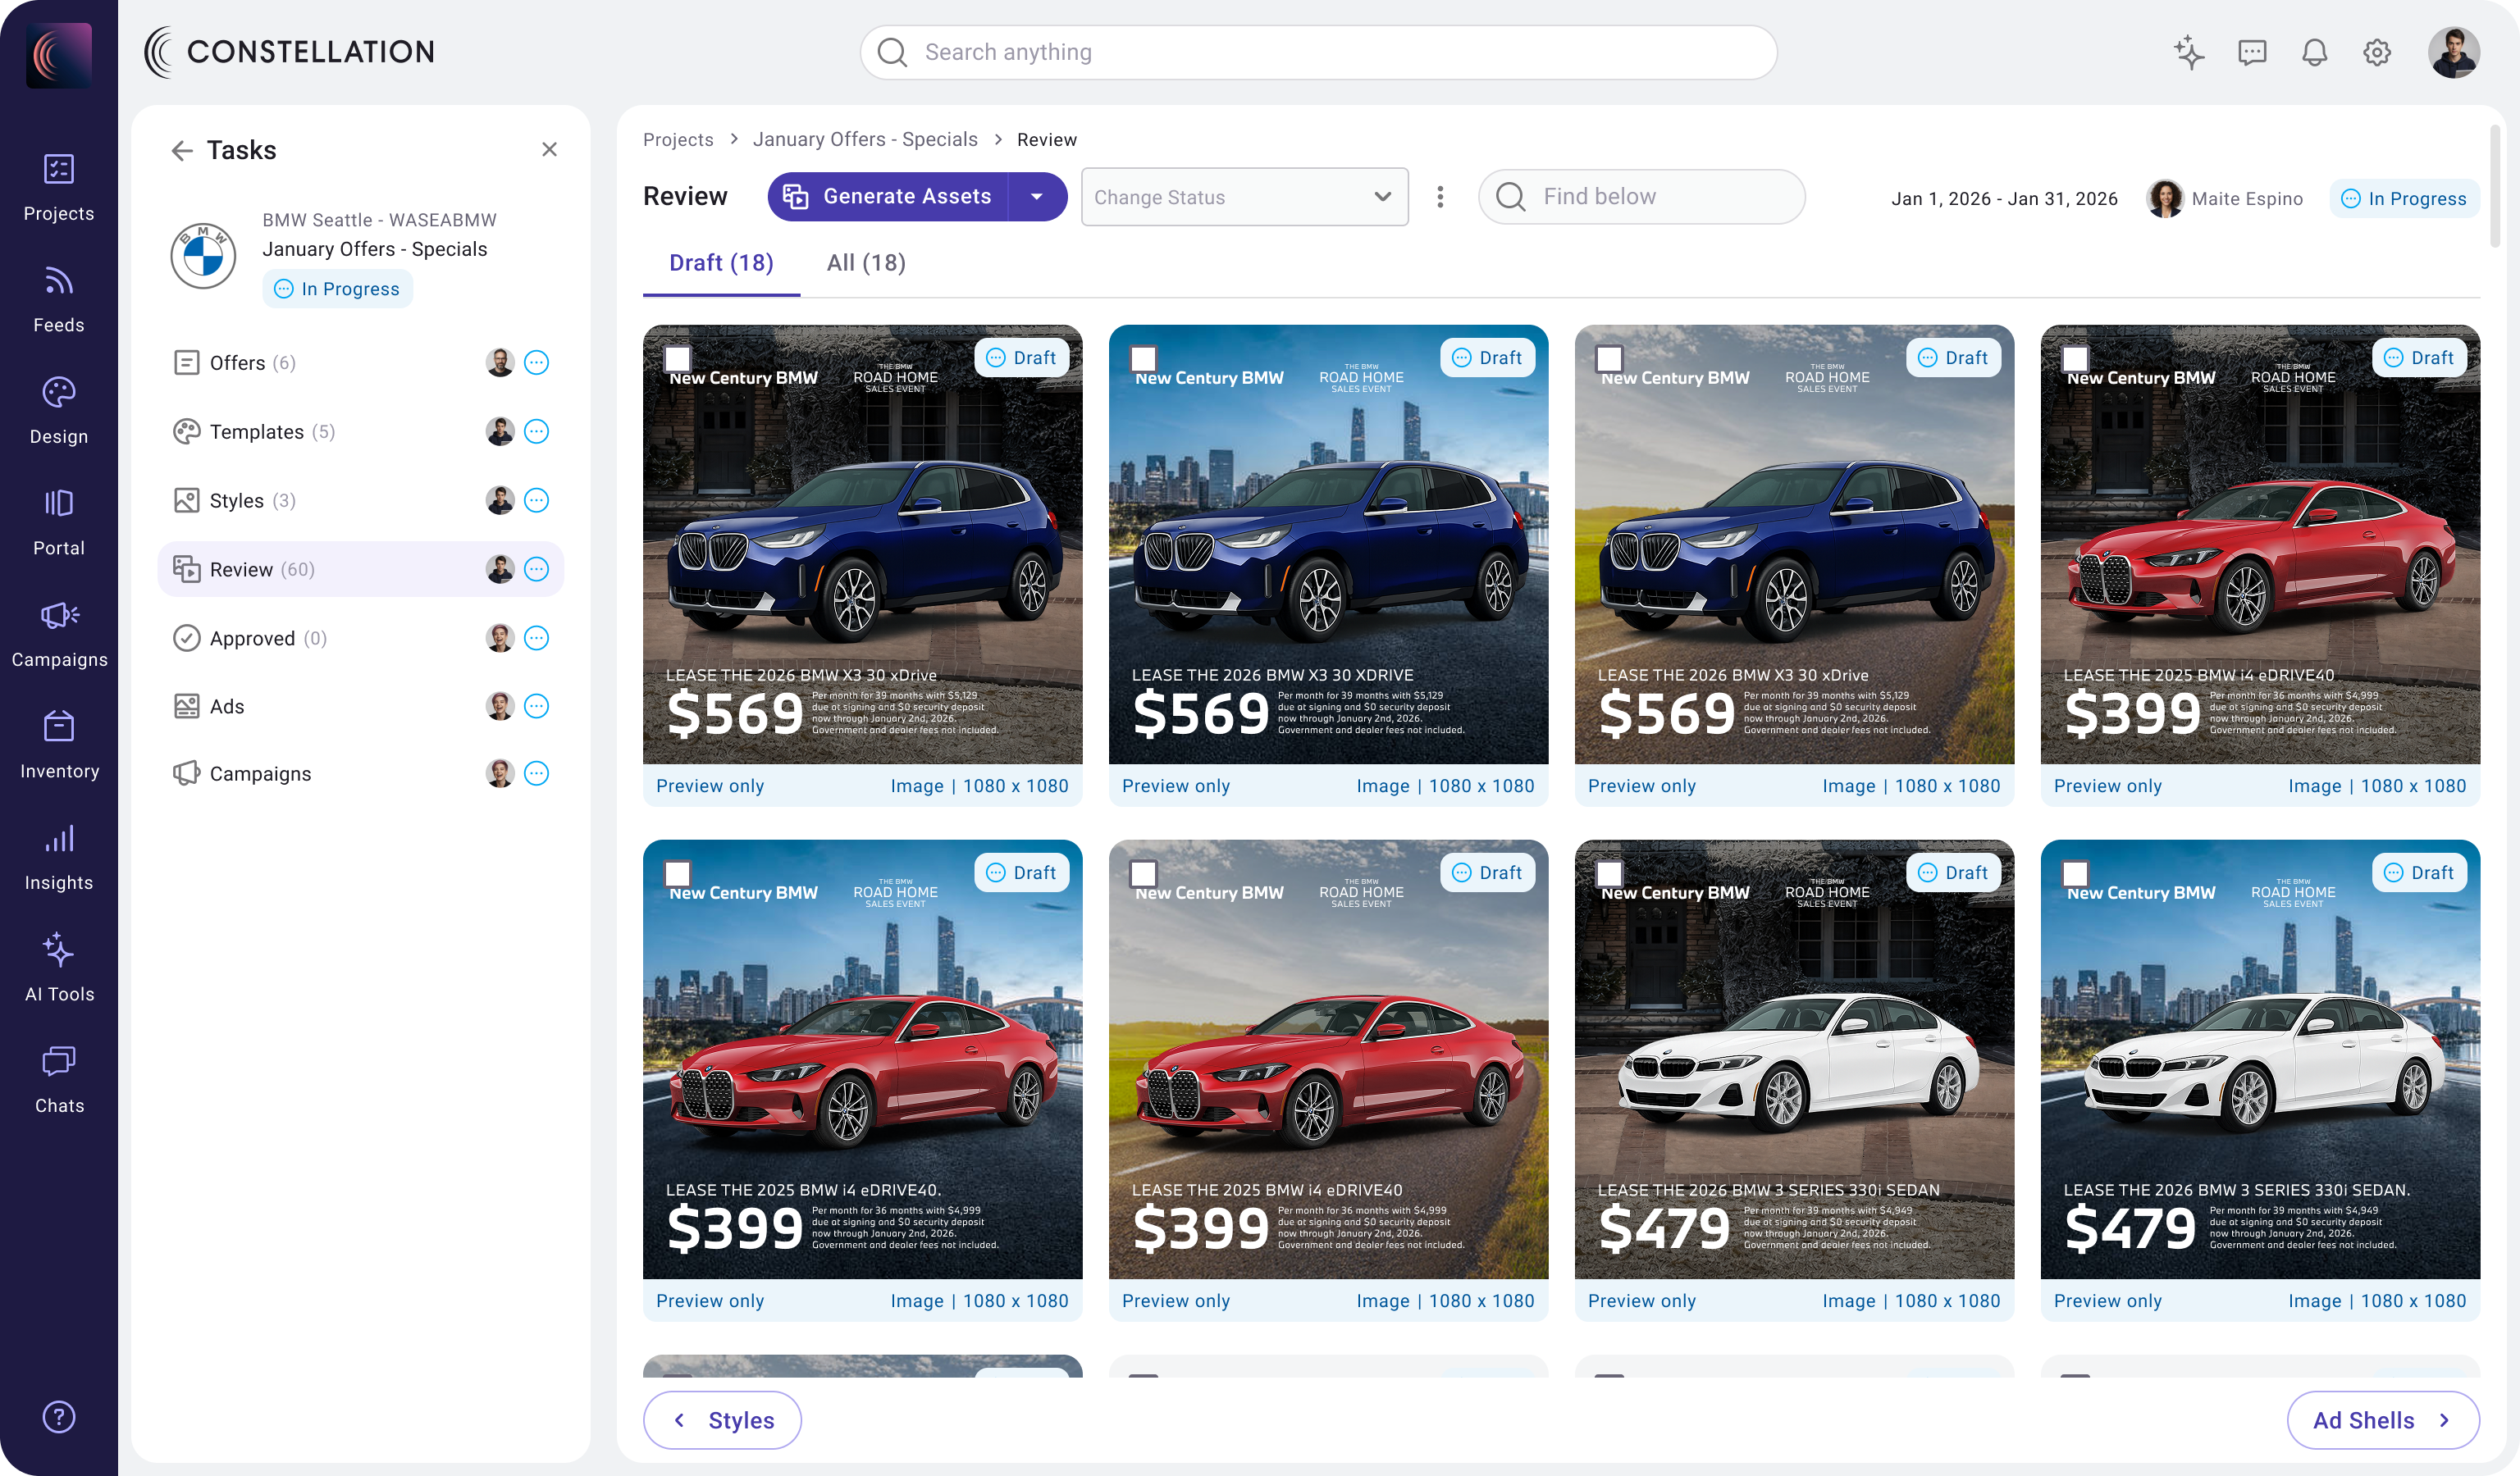Switch to the All (18) tab
Image resolution: width=2520 pixels, height=1476 pixels.
pos(866,263)
